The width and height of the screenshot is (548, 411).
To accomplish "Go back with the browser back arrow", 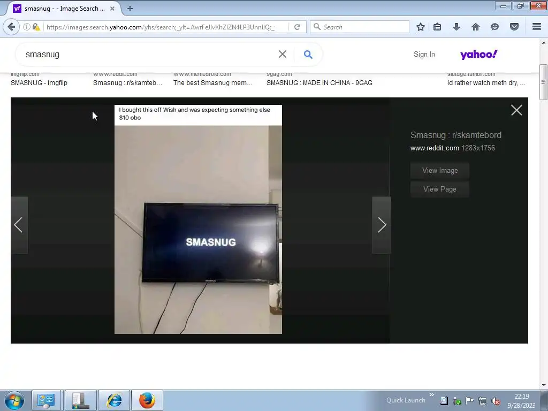I will (x=11, y=27).
